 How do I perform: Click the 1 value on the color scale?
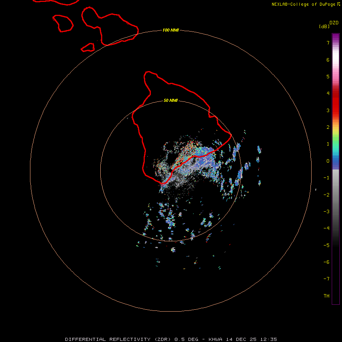(328, 144)
